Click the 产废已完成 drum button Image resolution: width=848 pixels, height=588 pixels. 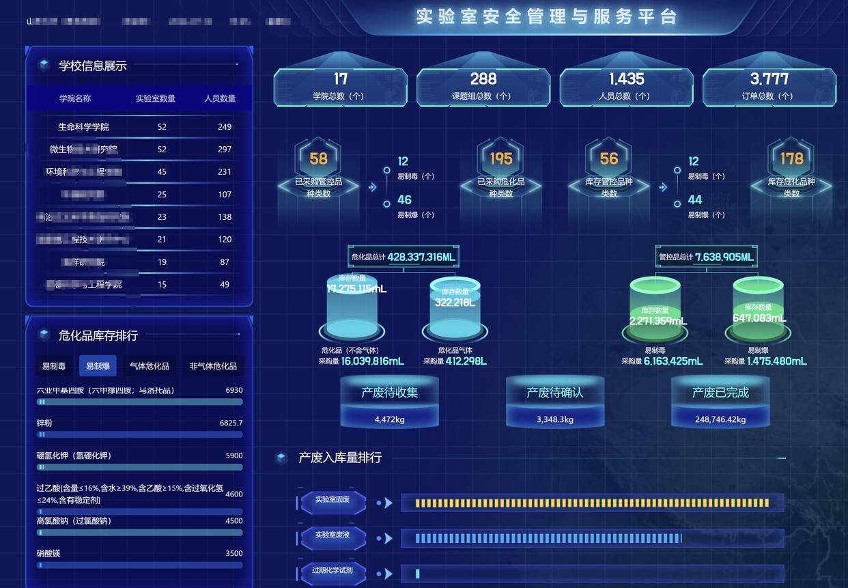pyautogui.click(x=720, y=402)
